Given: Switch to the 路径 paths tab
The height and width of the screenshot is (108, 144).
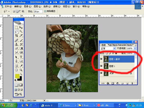Looking at the screenshot, I should point(115,45).
